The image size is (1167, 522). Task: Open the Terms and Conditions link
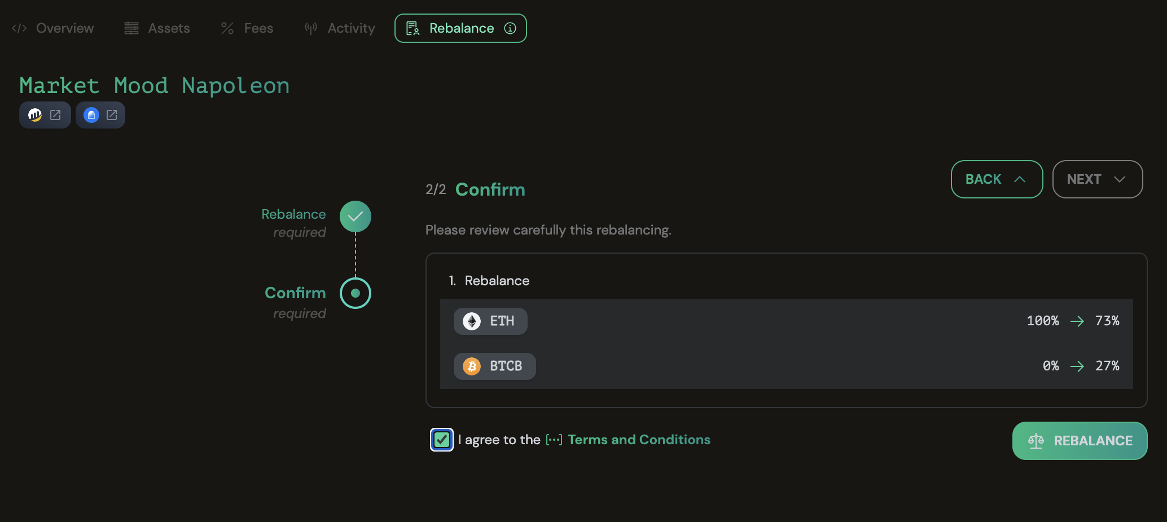tap(639, 440)
